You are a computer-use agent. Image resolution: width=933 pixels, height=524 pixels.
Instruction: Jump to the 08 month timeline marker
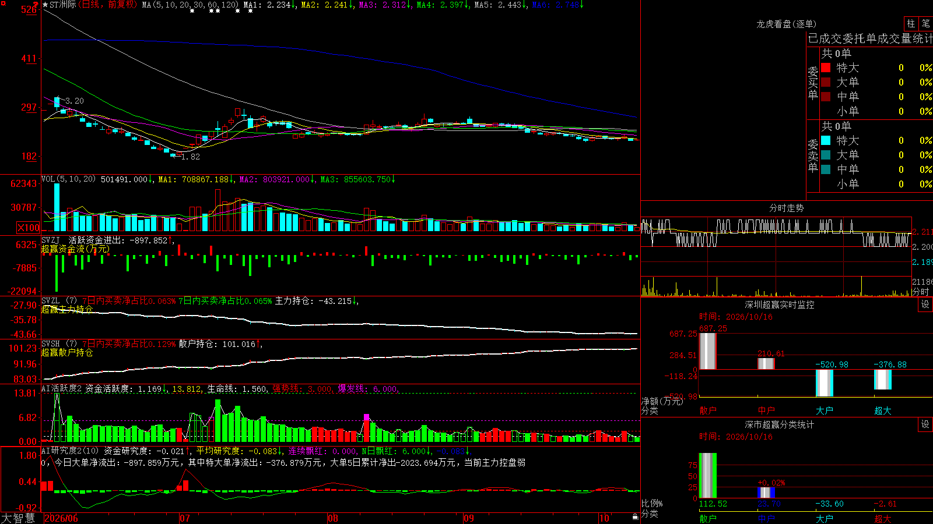[333, 518]
